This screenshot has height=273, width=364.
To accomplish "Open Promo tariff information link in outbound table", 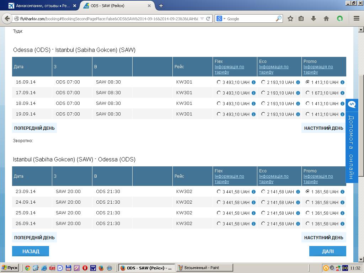I will pyautogui.click(x=318, y=69).
